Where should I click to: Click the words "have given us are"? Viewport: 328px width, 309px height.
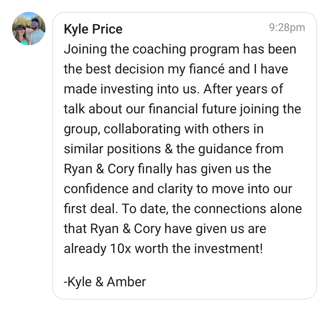[215, 229]
